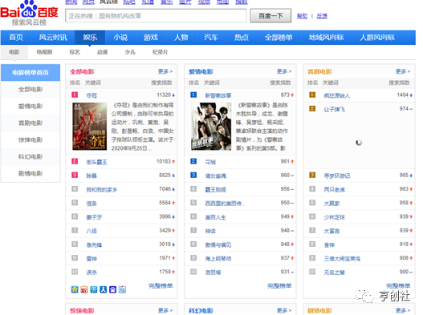This screenshot has width=423, height=315.
Task: Open 完整榜单 under the 爱情电影 list
Action: [x=279, y=286]
